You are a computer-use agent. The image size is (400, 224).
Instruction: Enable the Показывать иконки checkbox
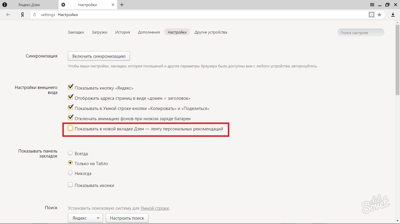70,185
